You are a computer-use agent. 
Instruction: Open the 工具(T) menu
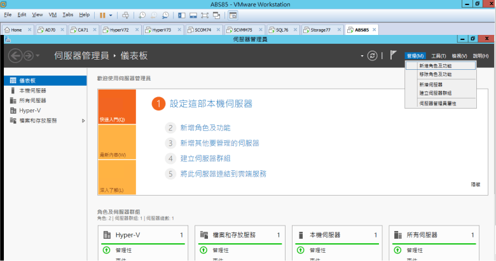(x=438, y=56)
